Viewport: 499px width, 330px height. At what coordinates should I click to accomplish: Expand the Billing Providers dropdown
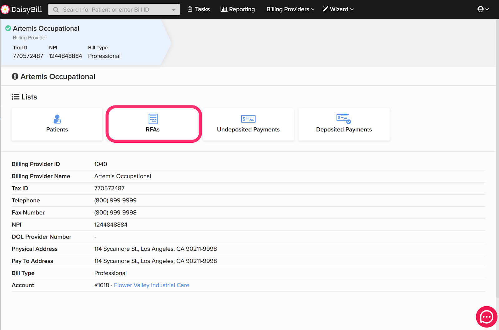coord(290,9)
